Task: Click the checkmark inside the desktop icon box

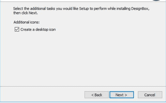Action: click(17, 30)
